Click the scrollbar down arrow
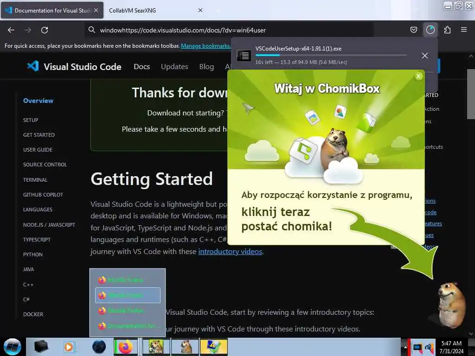The image size is (475, 356). [x=471, y=334]
